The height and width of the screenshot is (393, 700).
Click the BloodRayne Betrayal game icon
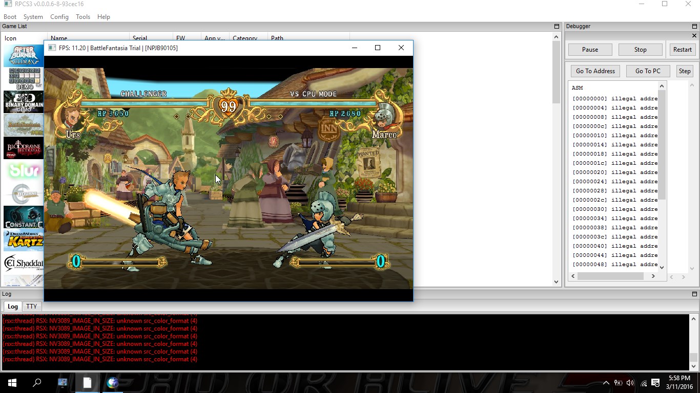tap(23, 148)
